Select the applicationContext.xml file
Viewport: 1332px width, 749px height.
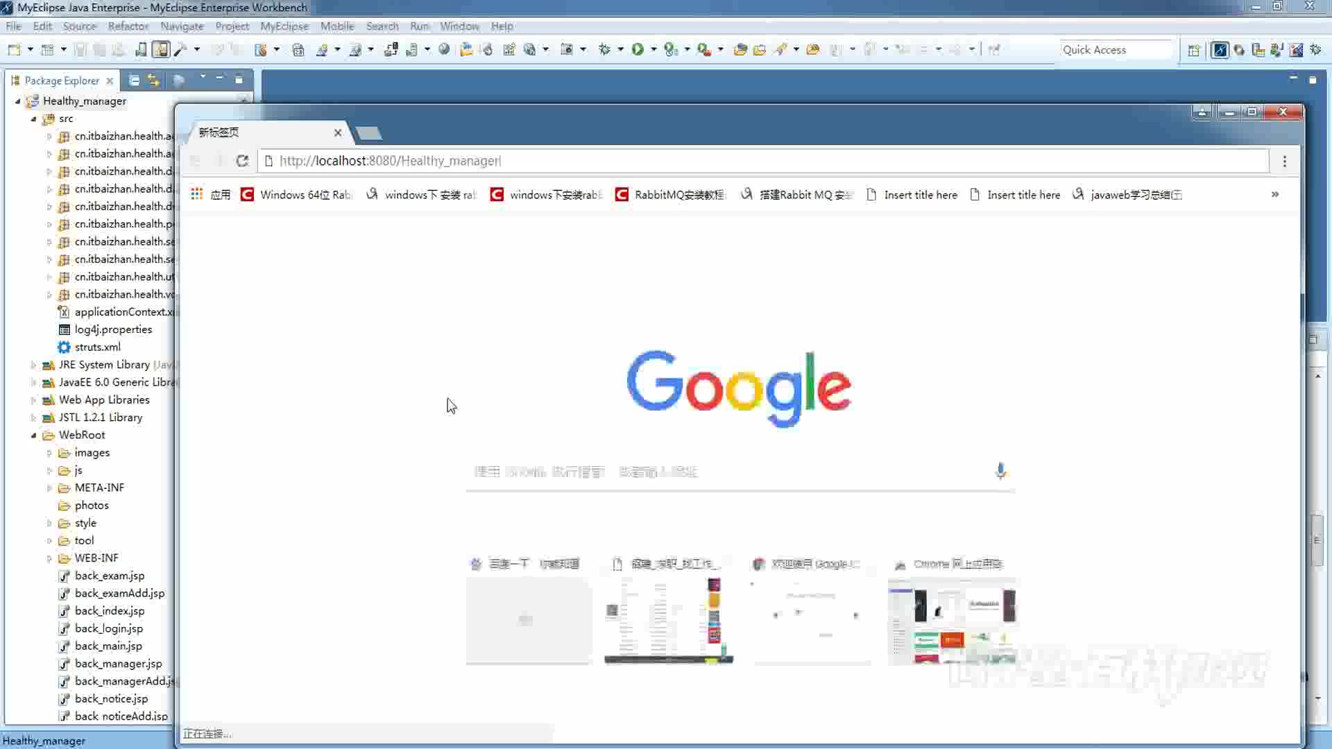123,312
